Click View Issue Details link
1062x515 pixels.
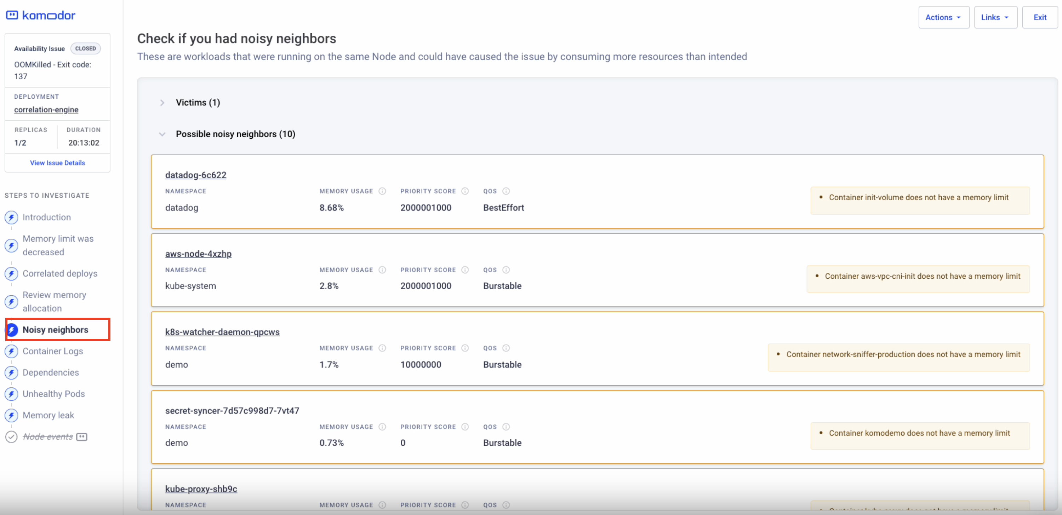coord(57,163)
